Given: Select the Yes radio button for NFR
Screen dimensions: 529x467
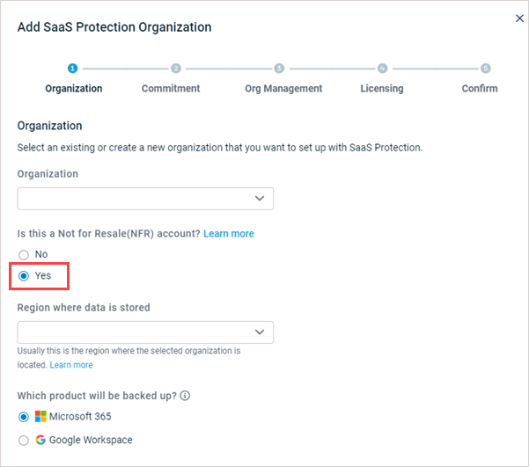Looking at the screenshot, I should (24, 276).
